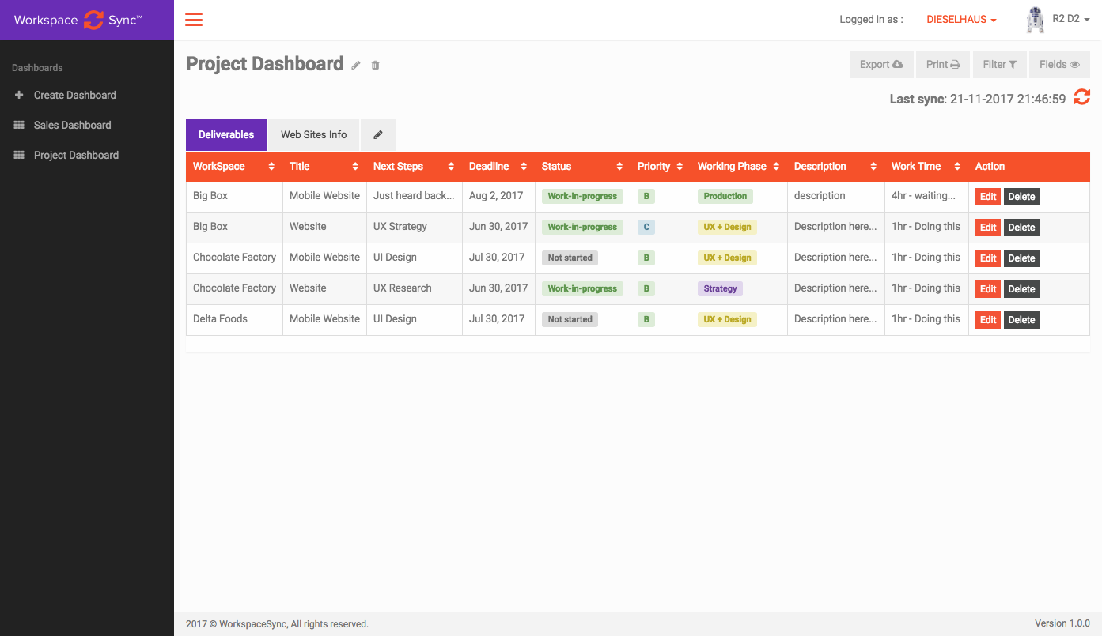The width and height of the screenshot is (1102, 636).
Task: Click the trash icon beside Project Dashboard title
Action: 376,66
